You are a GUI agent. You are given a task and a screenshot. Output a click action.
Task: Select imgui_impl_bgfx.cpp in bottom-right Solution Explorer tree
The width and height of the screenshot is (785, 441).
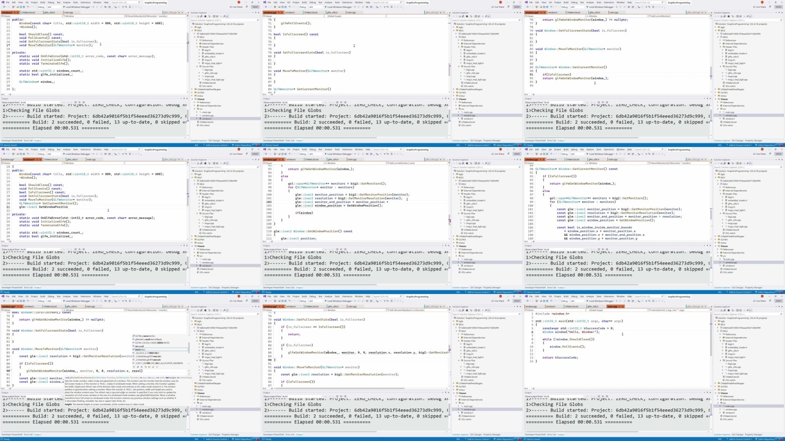click(x=738, y=374)
